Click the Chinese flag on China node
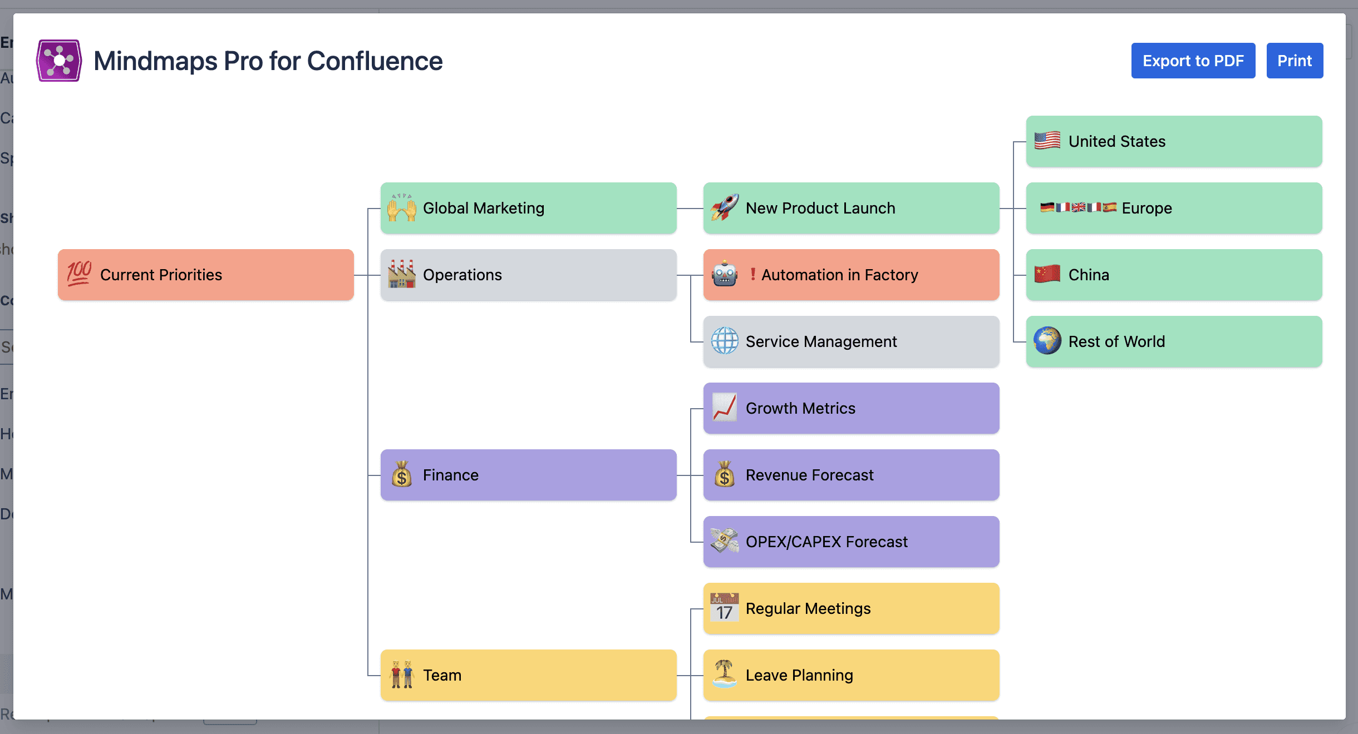Viewport: 1358px width, 734px height. pyautogui.click(x=1047, y=274)
